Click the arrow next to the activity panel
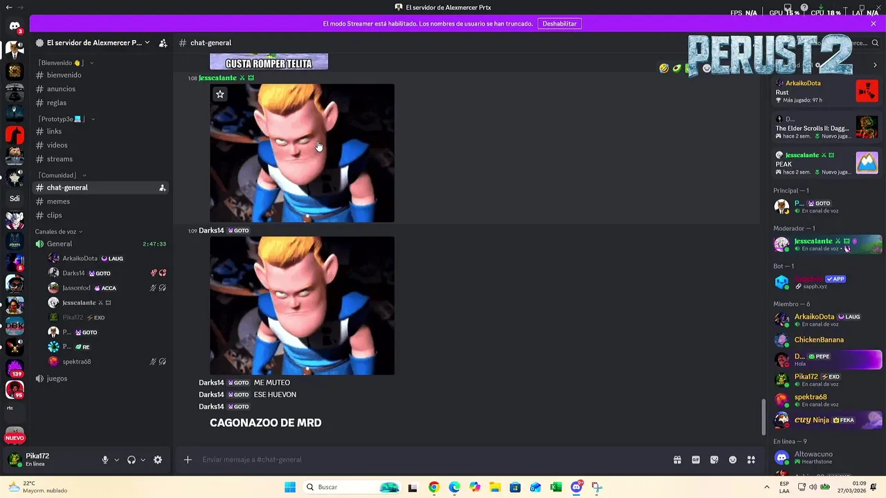Image resolution: width=886 pixels, height=498 pixels. pos(875,65)
